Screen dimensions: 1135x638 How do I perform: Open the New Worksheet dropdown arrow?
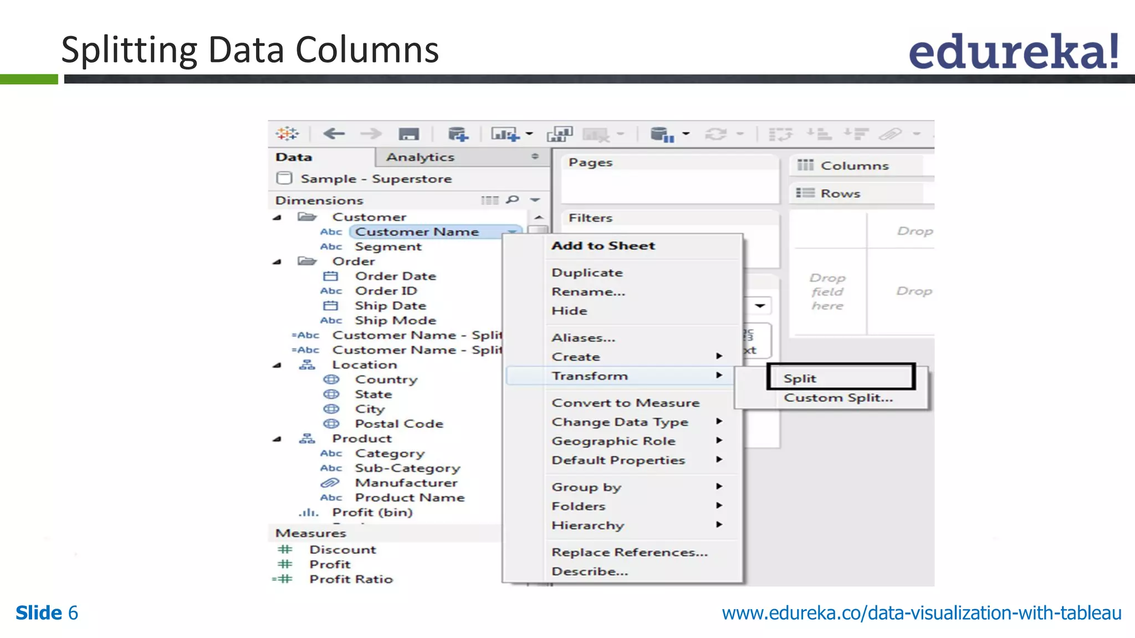coord(529,133)
